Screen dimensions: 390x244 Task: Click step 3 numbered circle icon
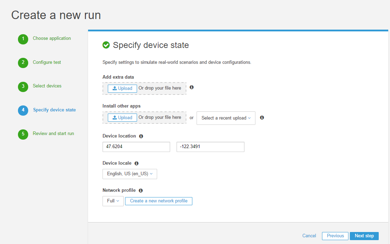pos(23,86)
